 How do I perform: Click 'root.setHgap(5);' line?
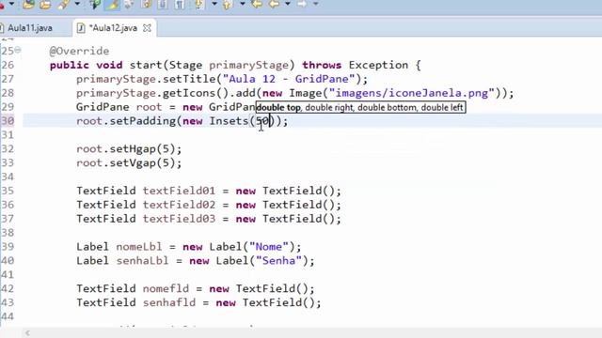129,149
